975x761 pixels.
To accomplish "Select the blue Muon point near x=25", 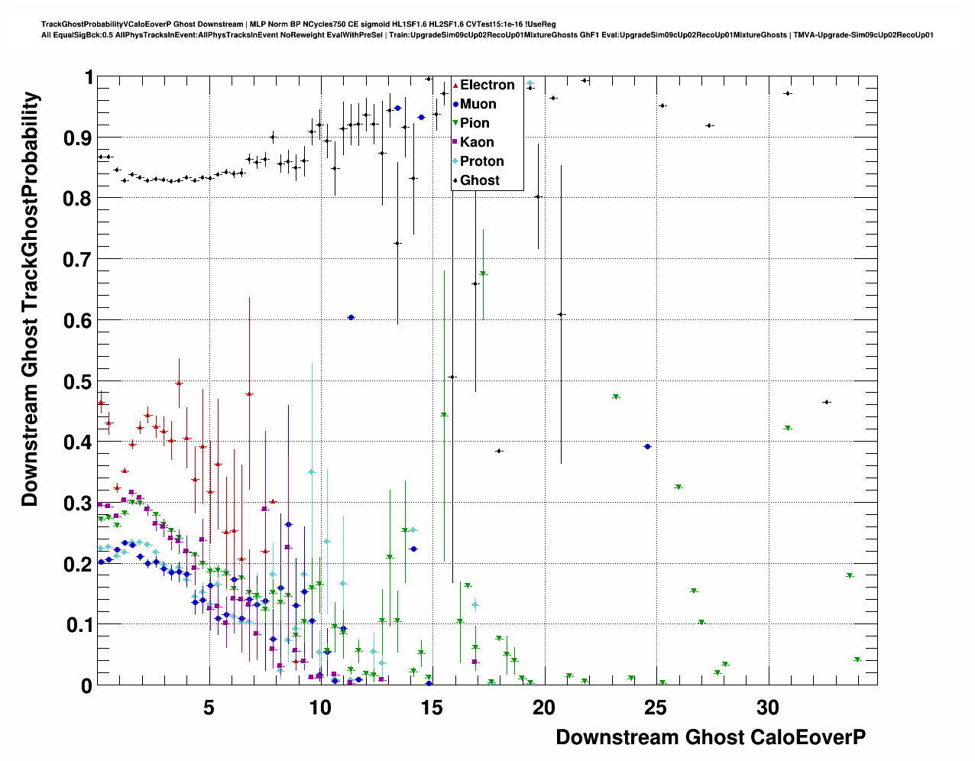I will click(648, 446).
